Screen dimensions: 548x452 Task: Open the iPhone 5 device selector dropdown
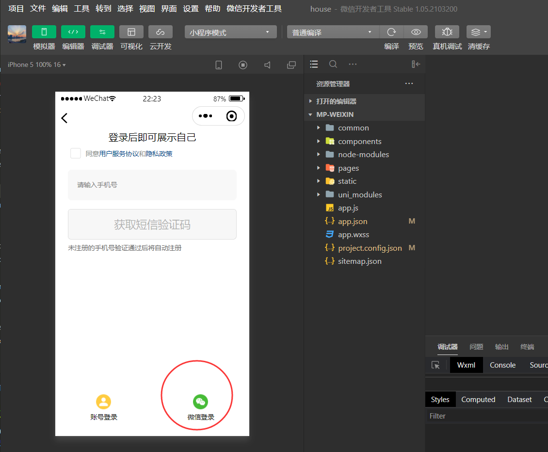[37, 65]
